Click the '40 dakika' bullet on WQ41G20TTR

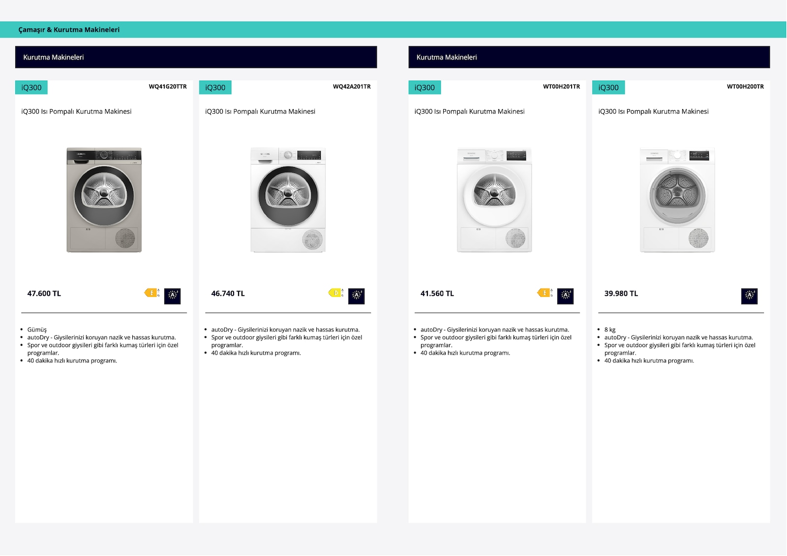click(x=72, y=361)
